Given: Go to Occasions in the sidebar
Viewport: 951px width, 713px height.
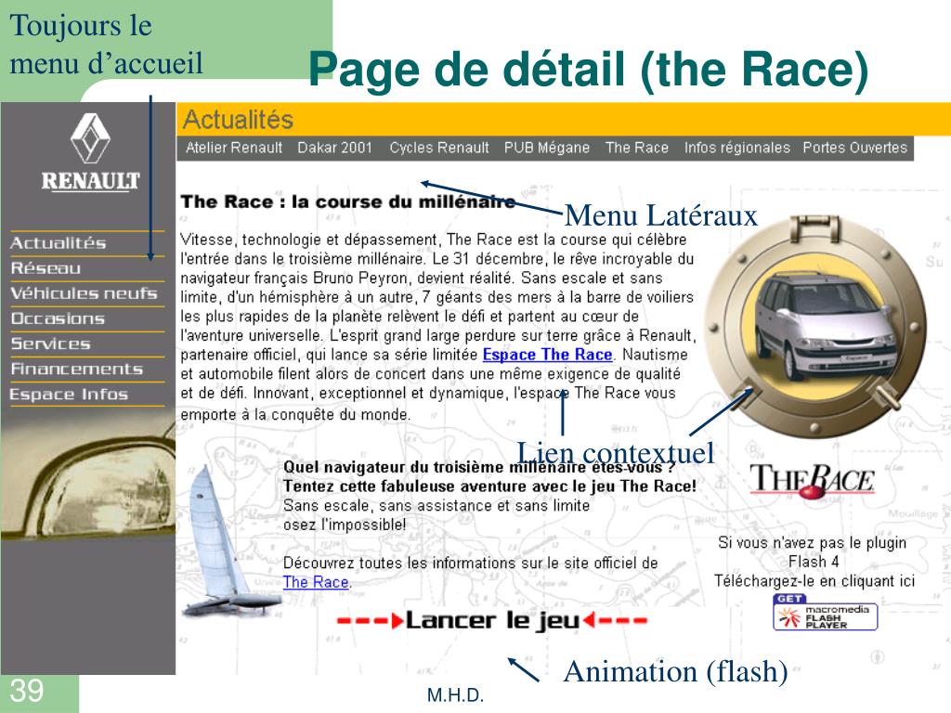Looking at the screenshot, I should click(58, 319).
